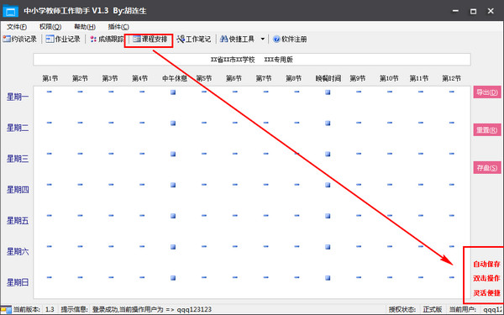The width and height of the screenshot is (504, 315).
Task: Click the 第8节 column header
Action: pos(293,78)
